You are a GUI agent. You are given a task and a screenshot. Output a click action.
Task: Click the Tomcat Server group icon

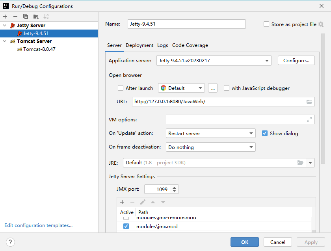click(13, 41)
